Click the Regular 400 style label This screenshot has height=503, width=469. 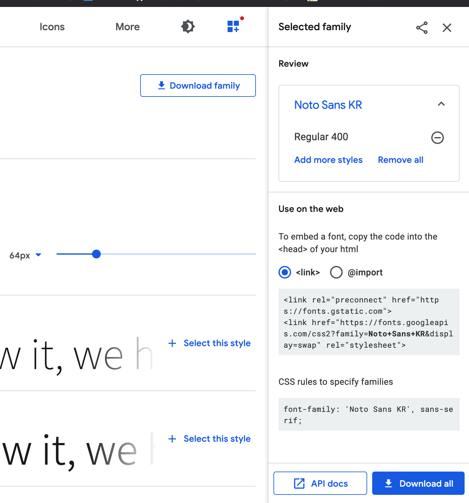(x=321, y=137)
